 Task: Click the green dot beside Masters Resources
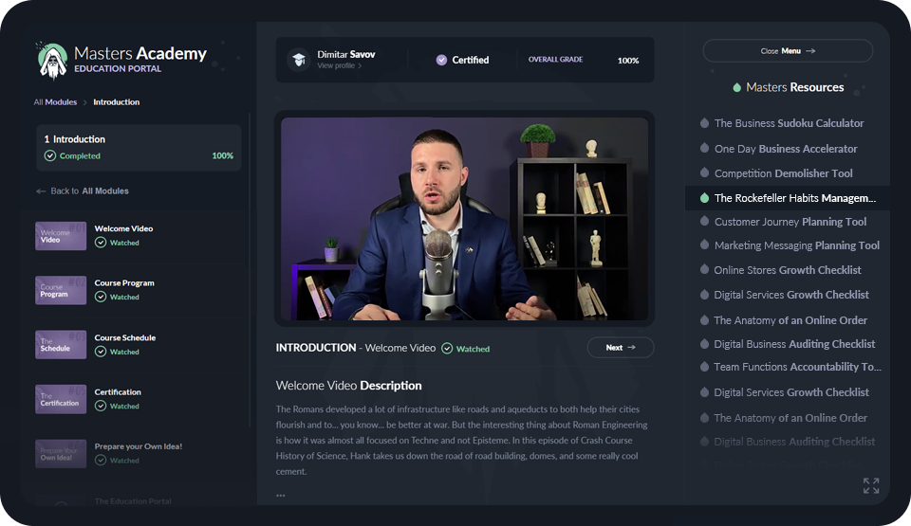point(736,87)
